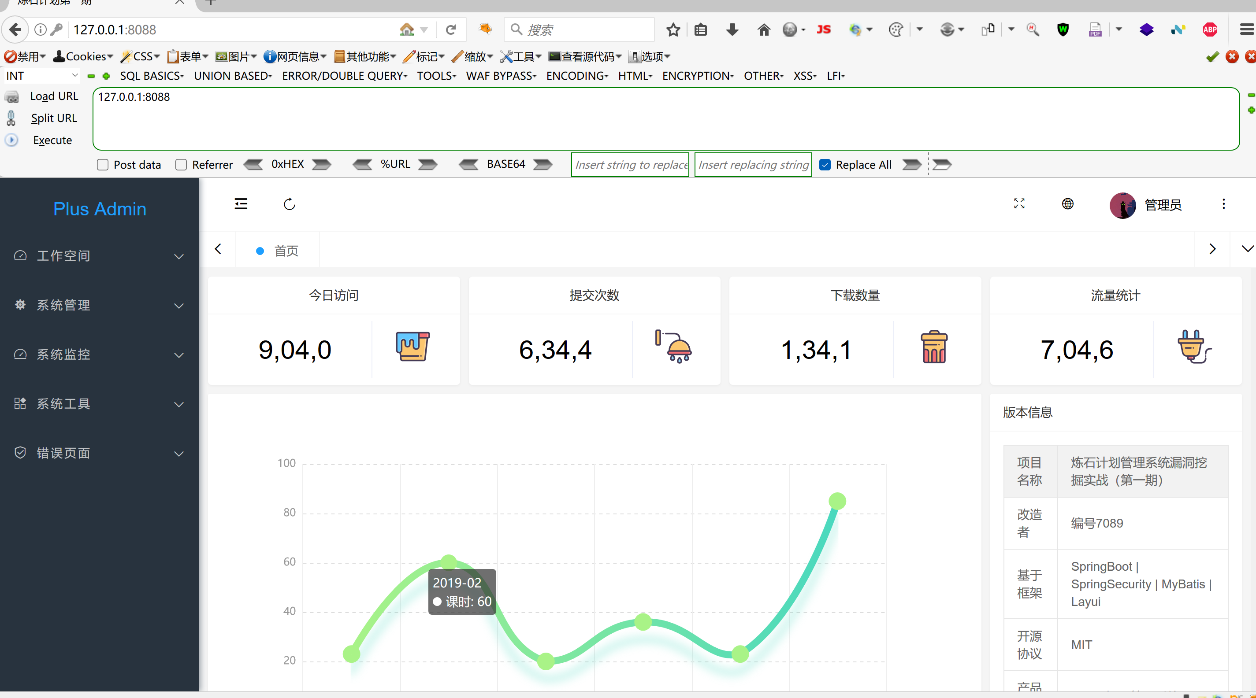
Task: Click the page refresh icon in header
Action: tap(289, 203)
